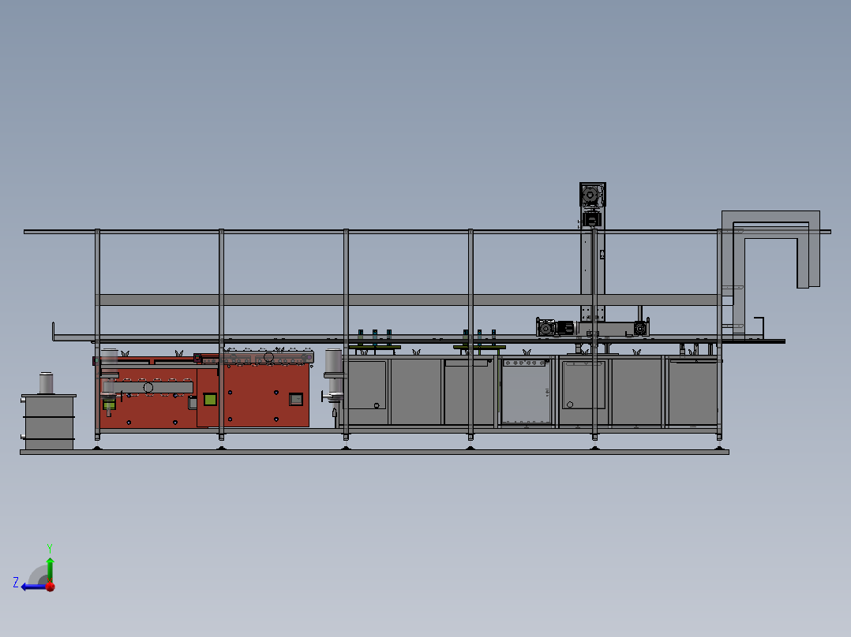Select the U-shaped duct at the right end

click(770, 249)
